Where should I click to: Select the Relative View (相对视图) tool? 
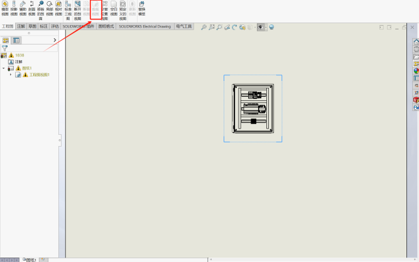(58, 8)
